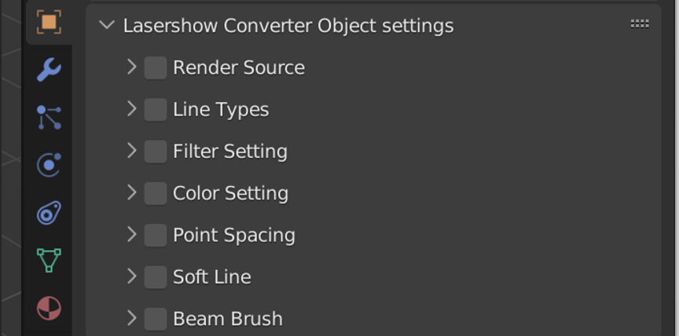Image resolution: width=679 pixels, height=336 pixels.
Task: Open the Object Data mesh tab
Action: coord(49,261)
